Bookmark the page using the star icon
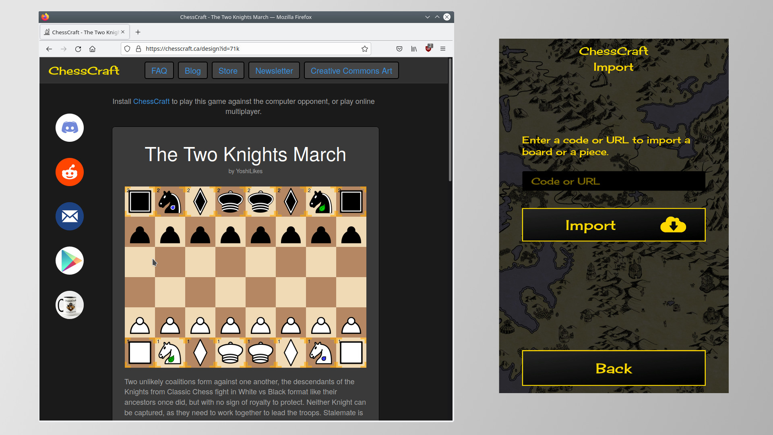773x435 pixels. pos(365,49)
